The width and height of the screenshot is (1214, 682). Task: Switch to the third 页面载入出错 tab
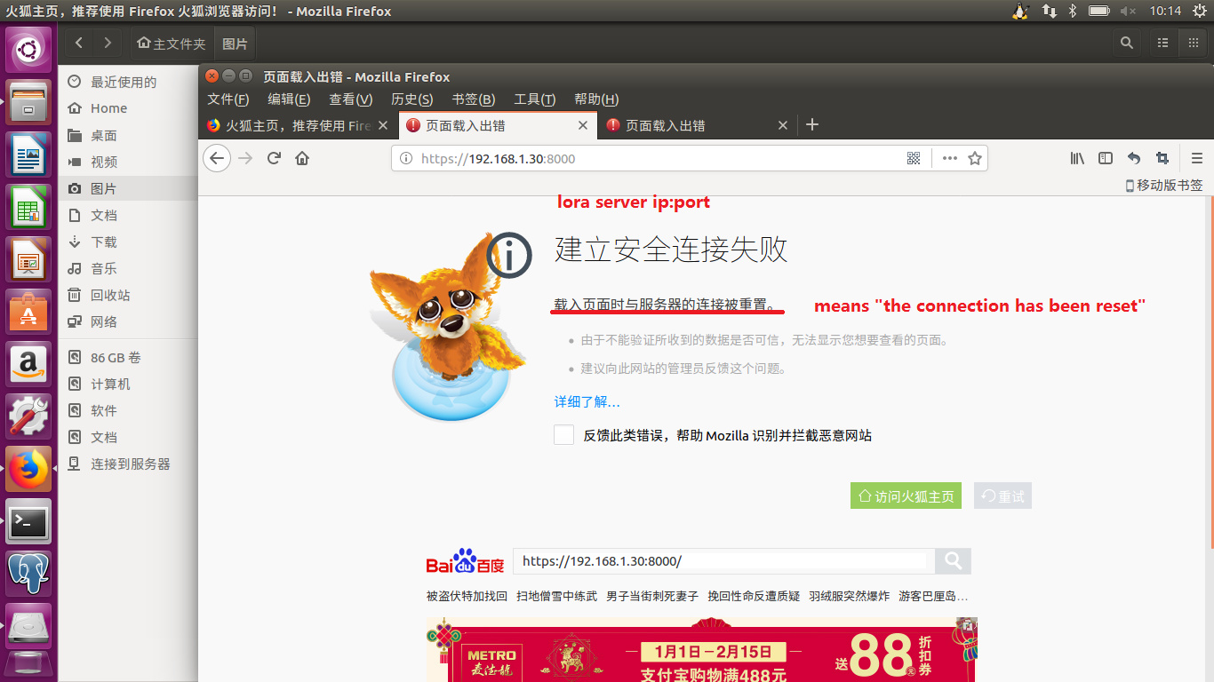pos(698,125)
